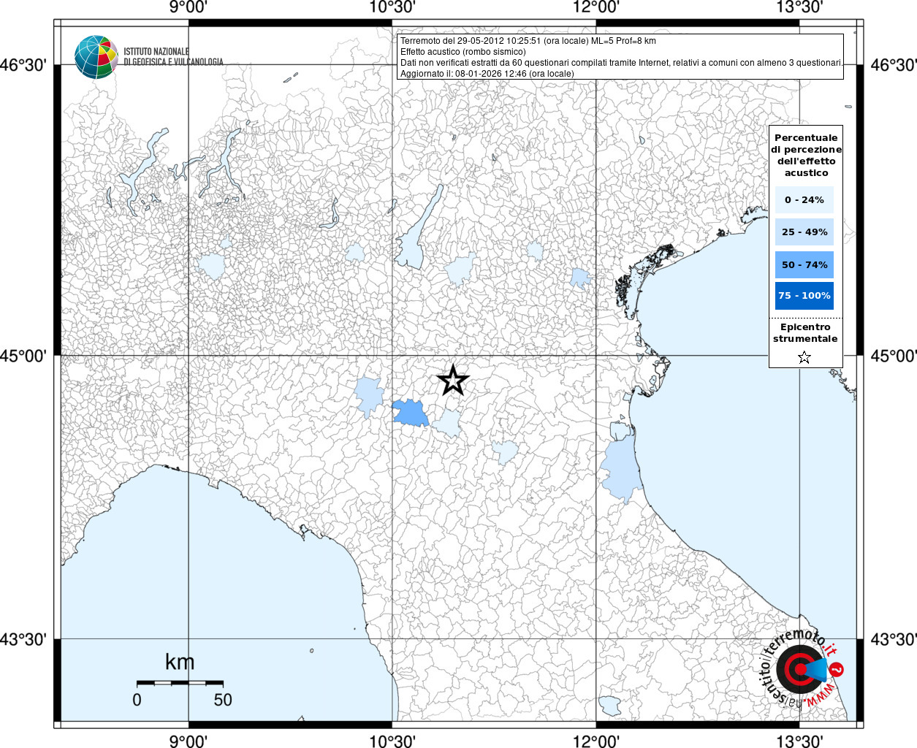Click the '0' value on the scale bar
The height and width of the screenshot is (748, 917).
[x=137, y=700]
